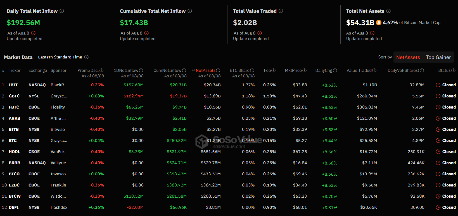Click info icon next to Total Value Traded
Viewport: 458px width, 216px height.
coord(281,11)
